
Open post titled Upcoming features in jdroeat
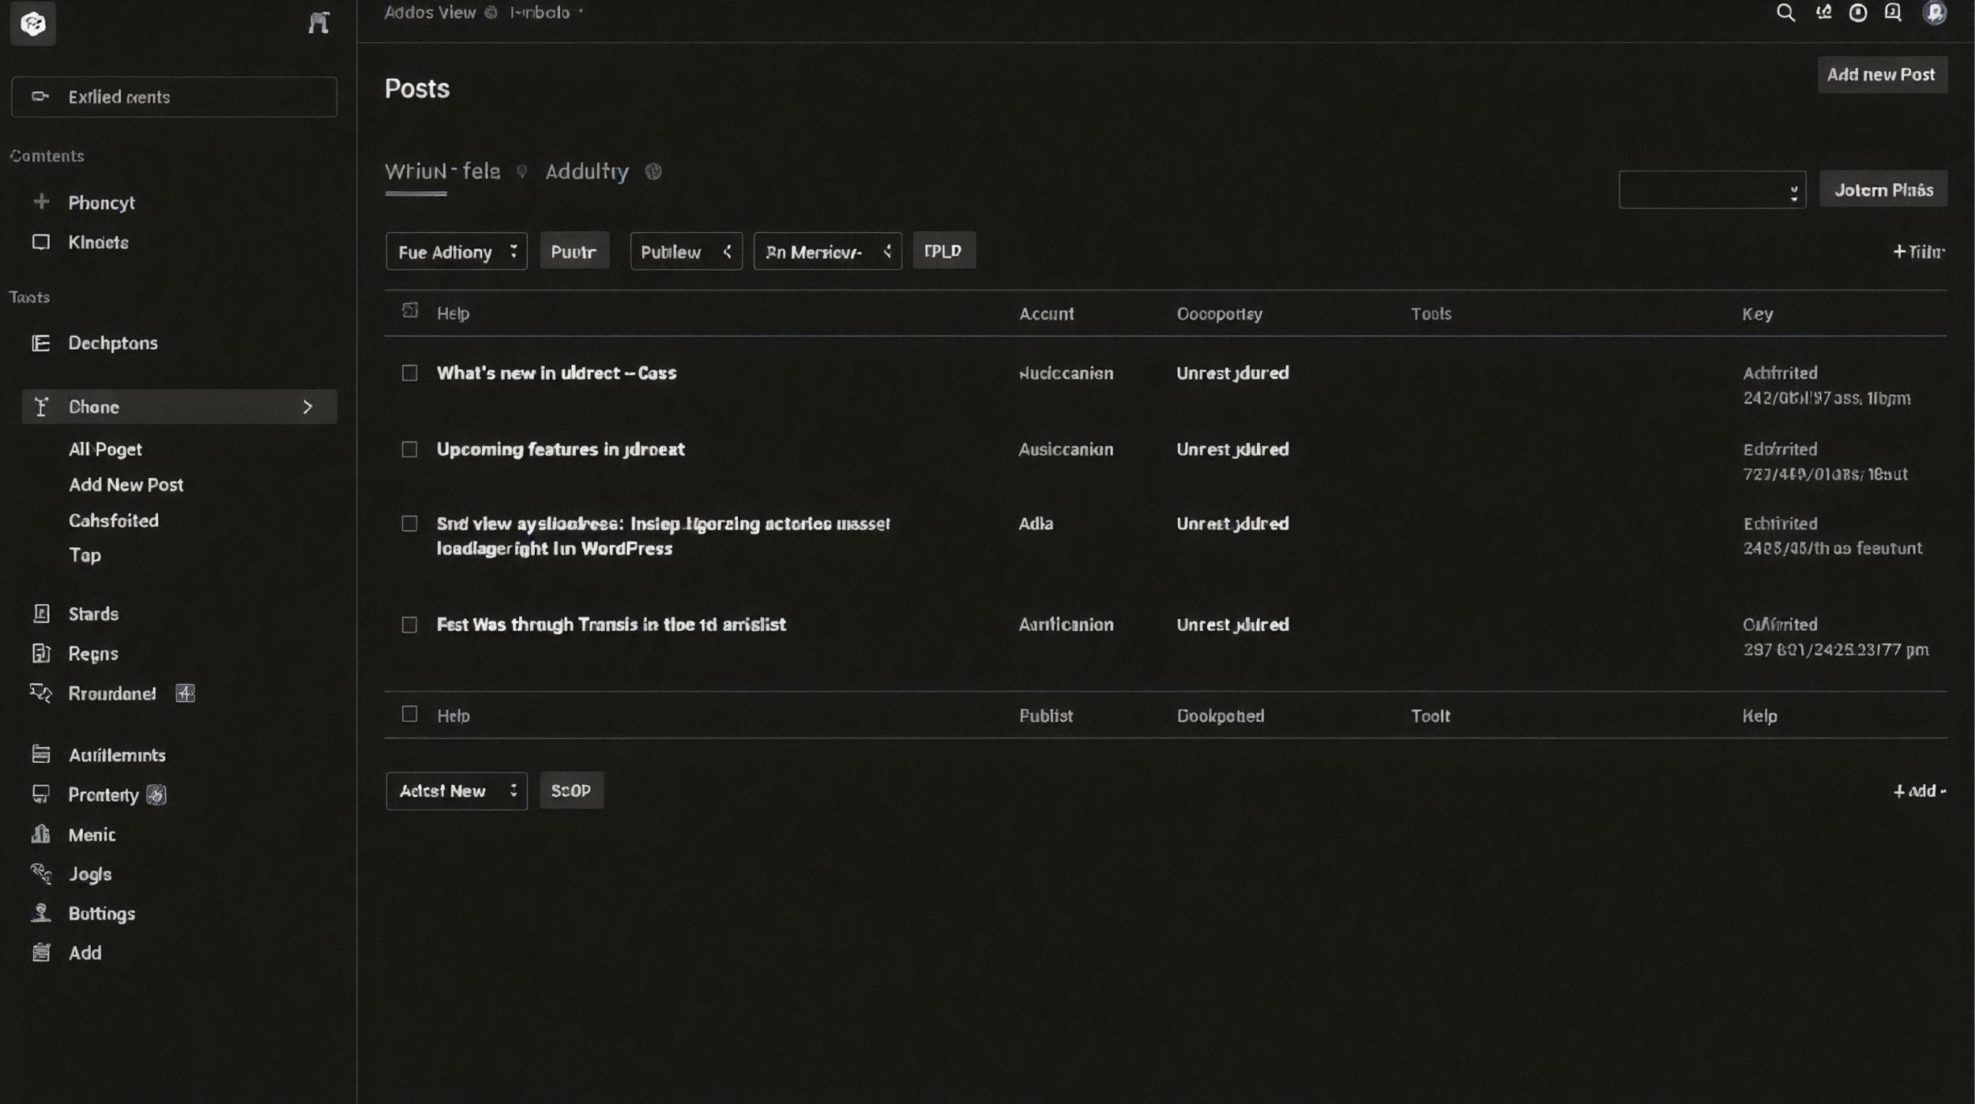[561, 449]
